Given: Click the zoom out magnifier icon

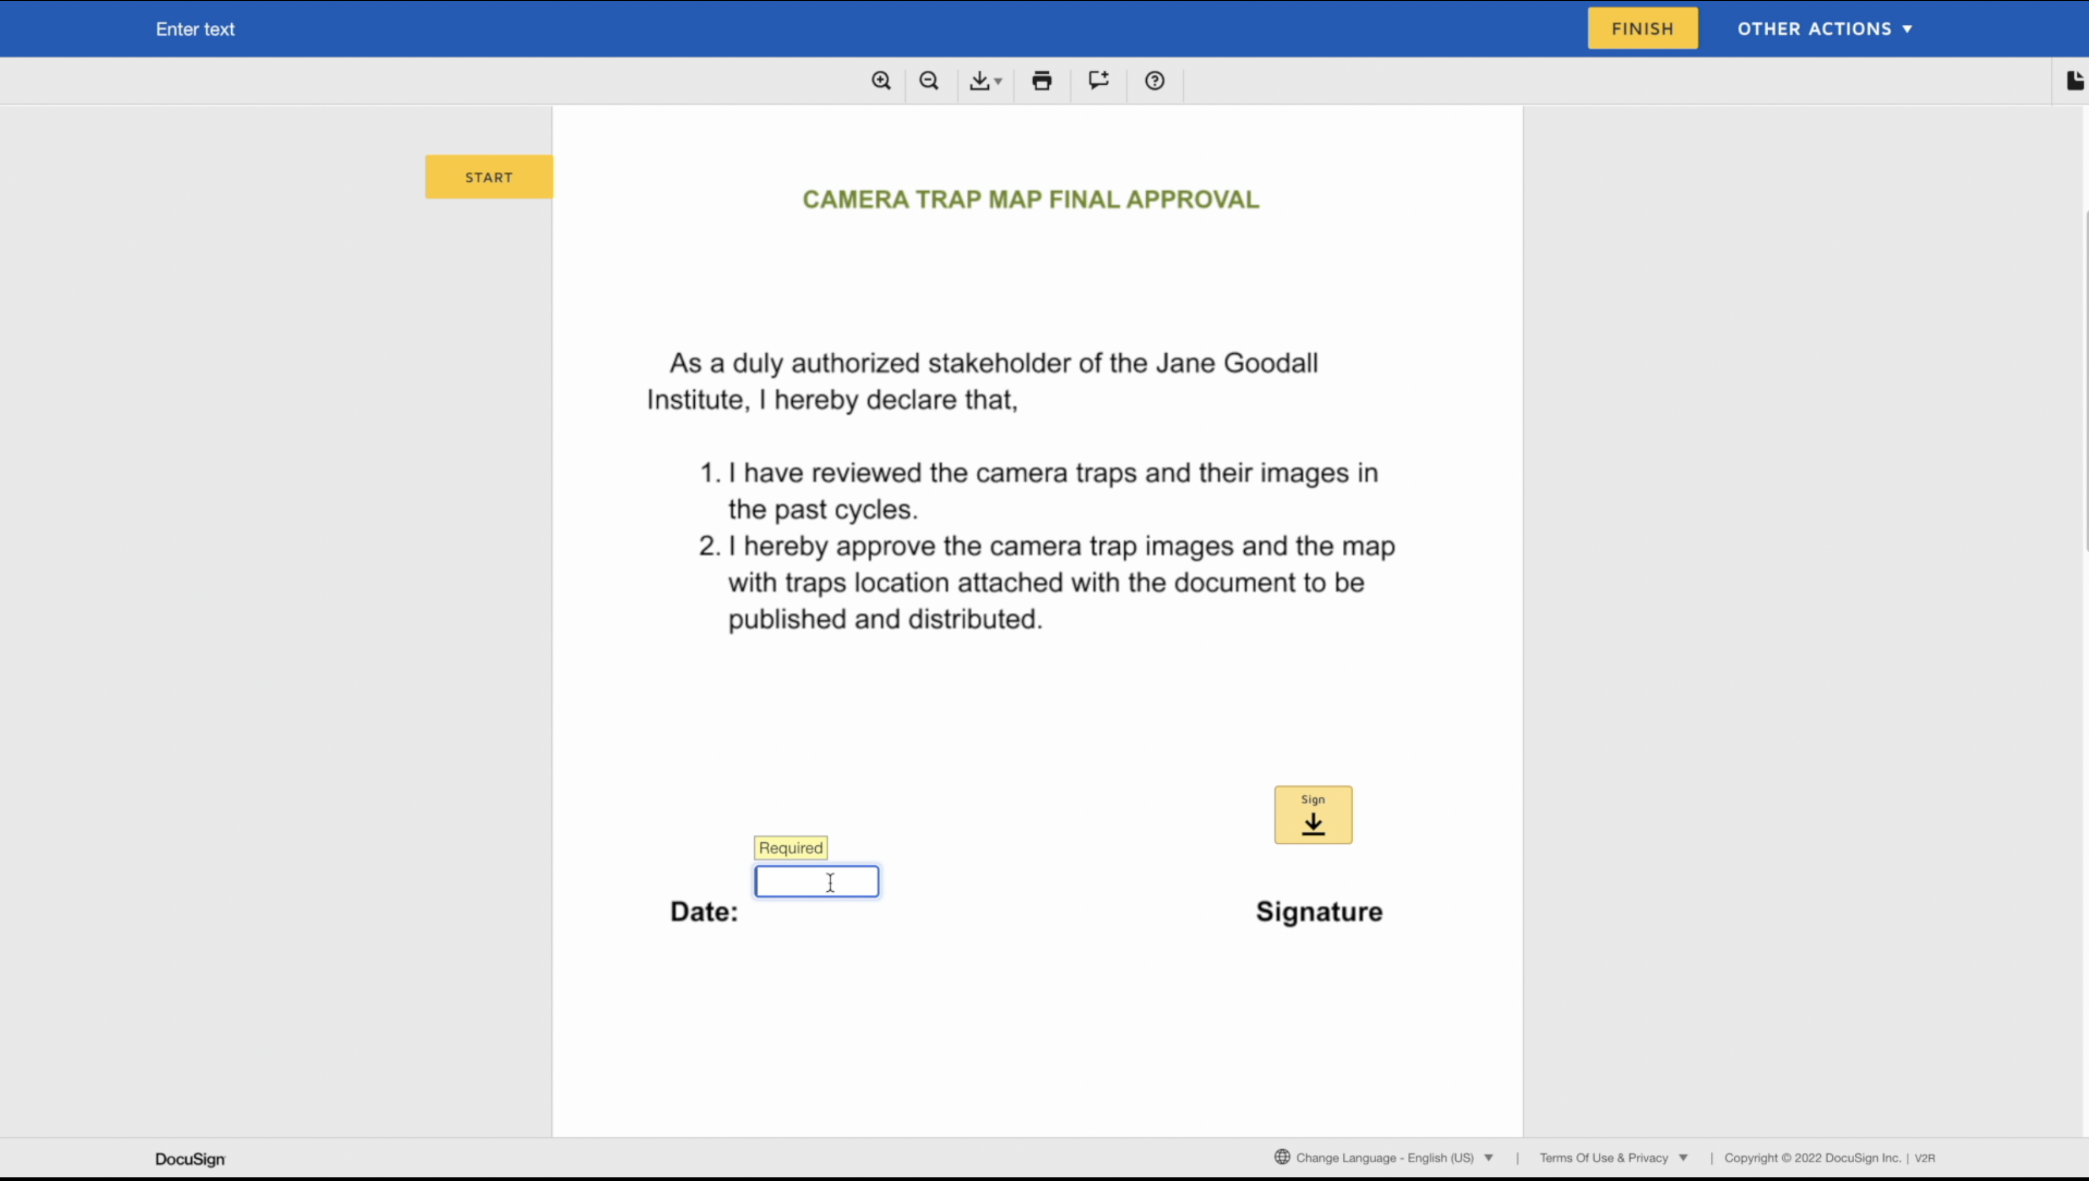Looking at the screenshot, I should (x=929, y=80).
